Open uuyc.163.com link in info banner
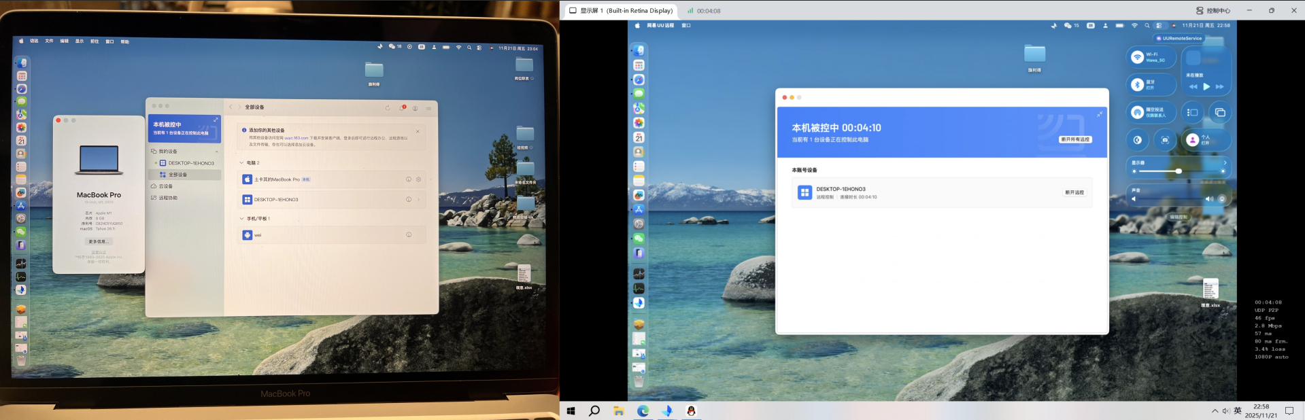 pyautogui.click(x=296, y=138)
